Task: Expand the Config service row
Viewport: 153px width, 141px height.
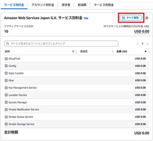Action: tap(6, 66)
